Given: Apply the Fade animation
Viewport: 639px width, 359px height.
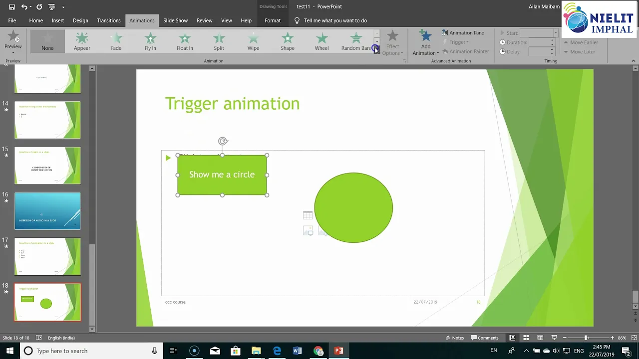Looking at the screenshot, I should pyautogui.click(x=116, y=41).
